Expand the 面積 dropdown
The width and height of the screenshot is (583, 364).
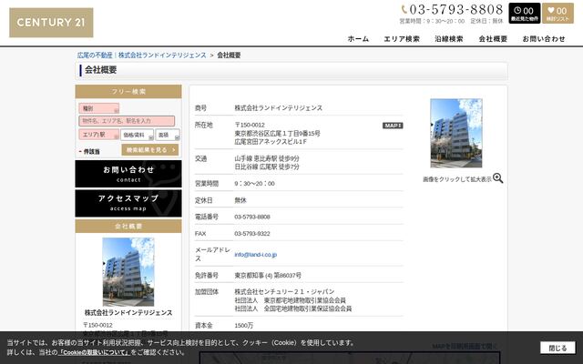click(168, 135)
